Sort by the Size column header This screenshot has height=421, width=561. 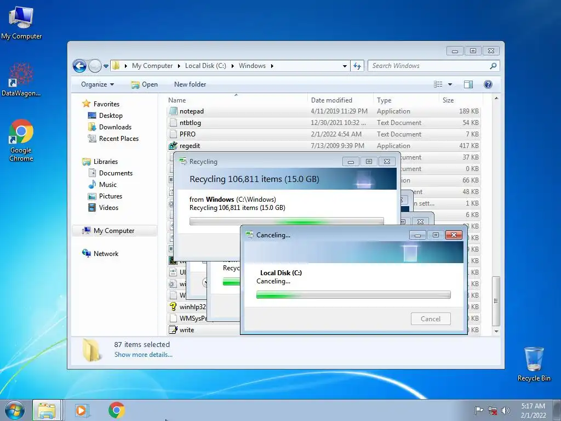pyautogui.click(x=460, y=100)
